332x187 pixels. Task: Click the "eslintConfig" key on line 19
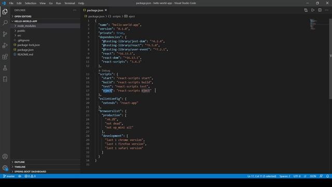110,99
